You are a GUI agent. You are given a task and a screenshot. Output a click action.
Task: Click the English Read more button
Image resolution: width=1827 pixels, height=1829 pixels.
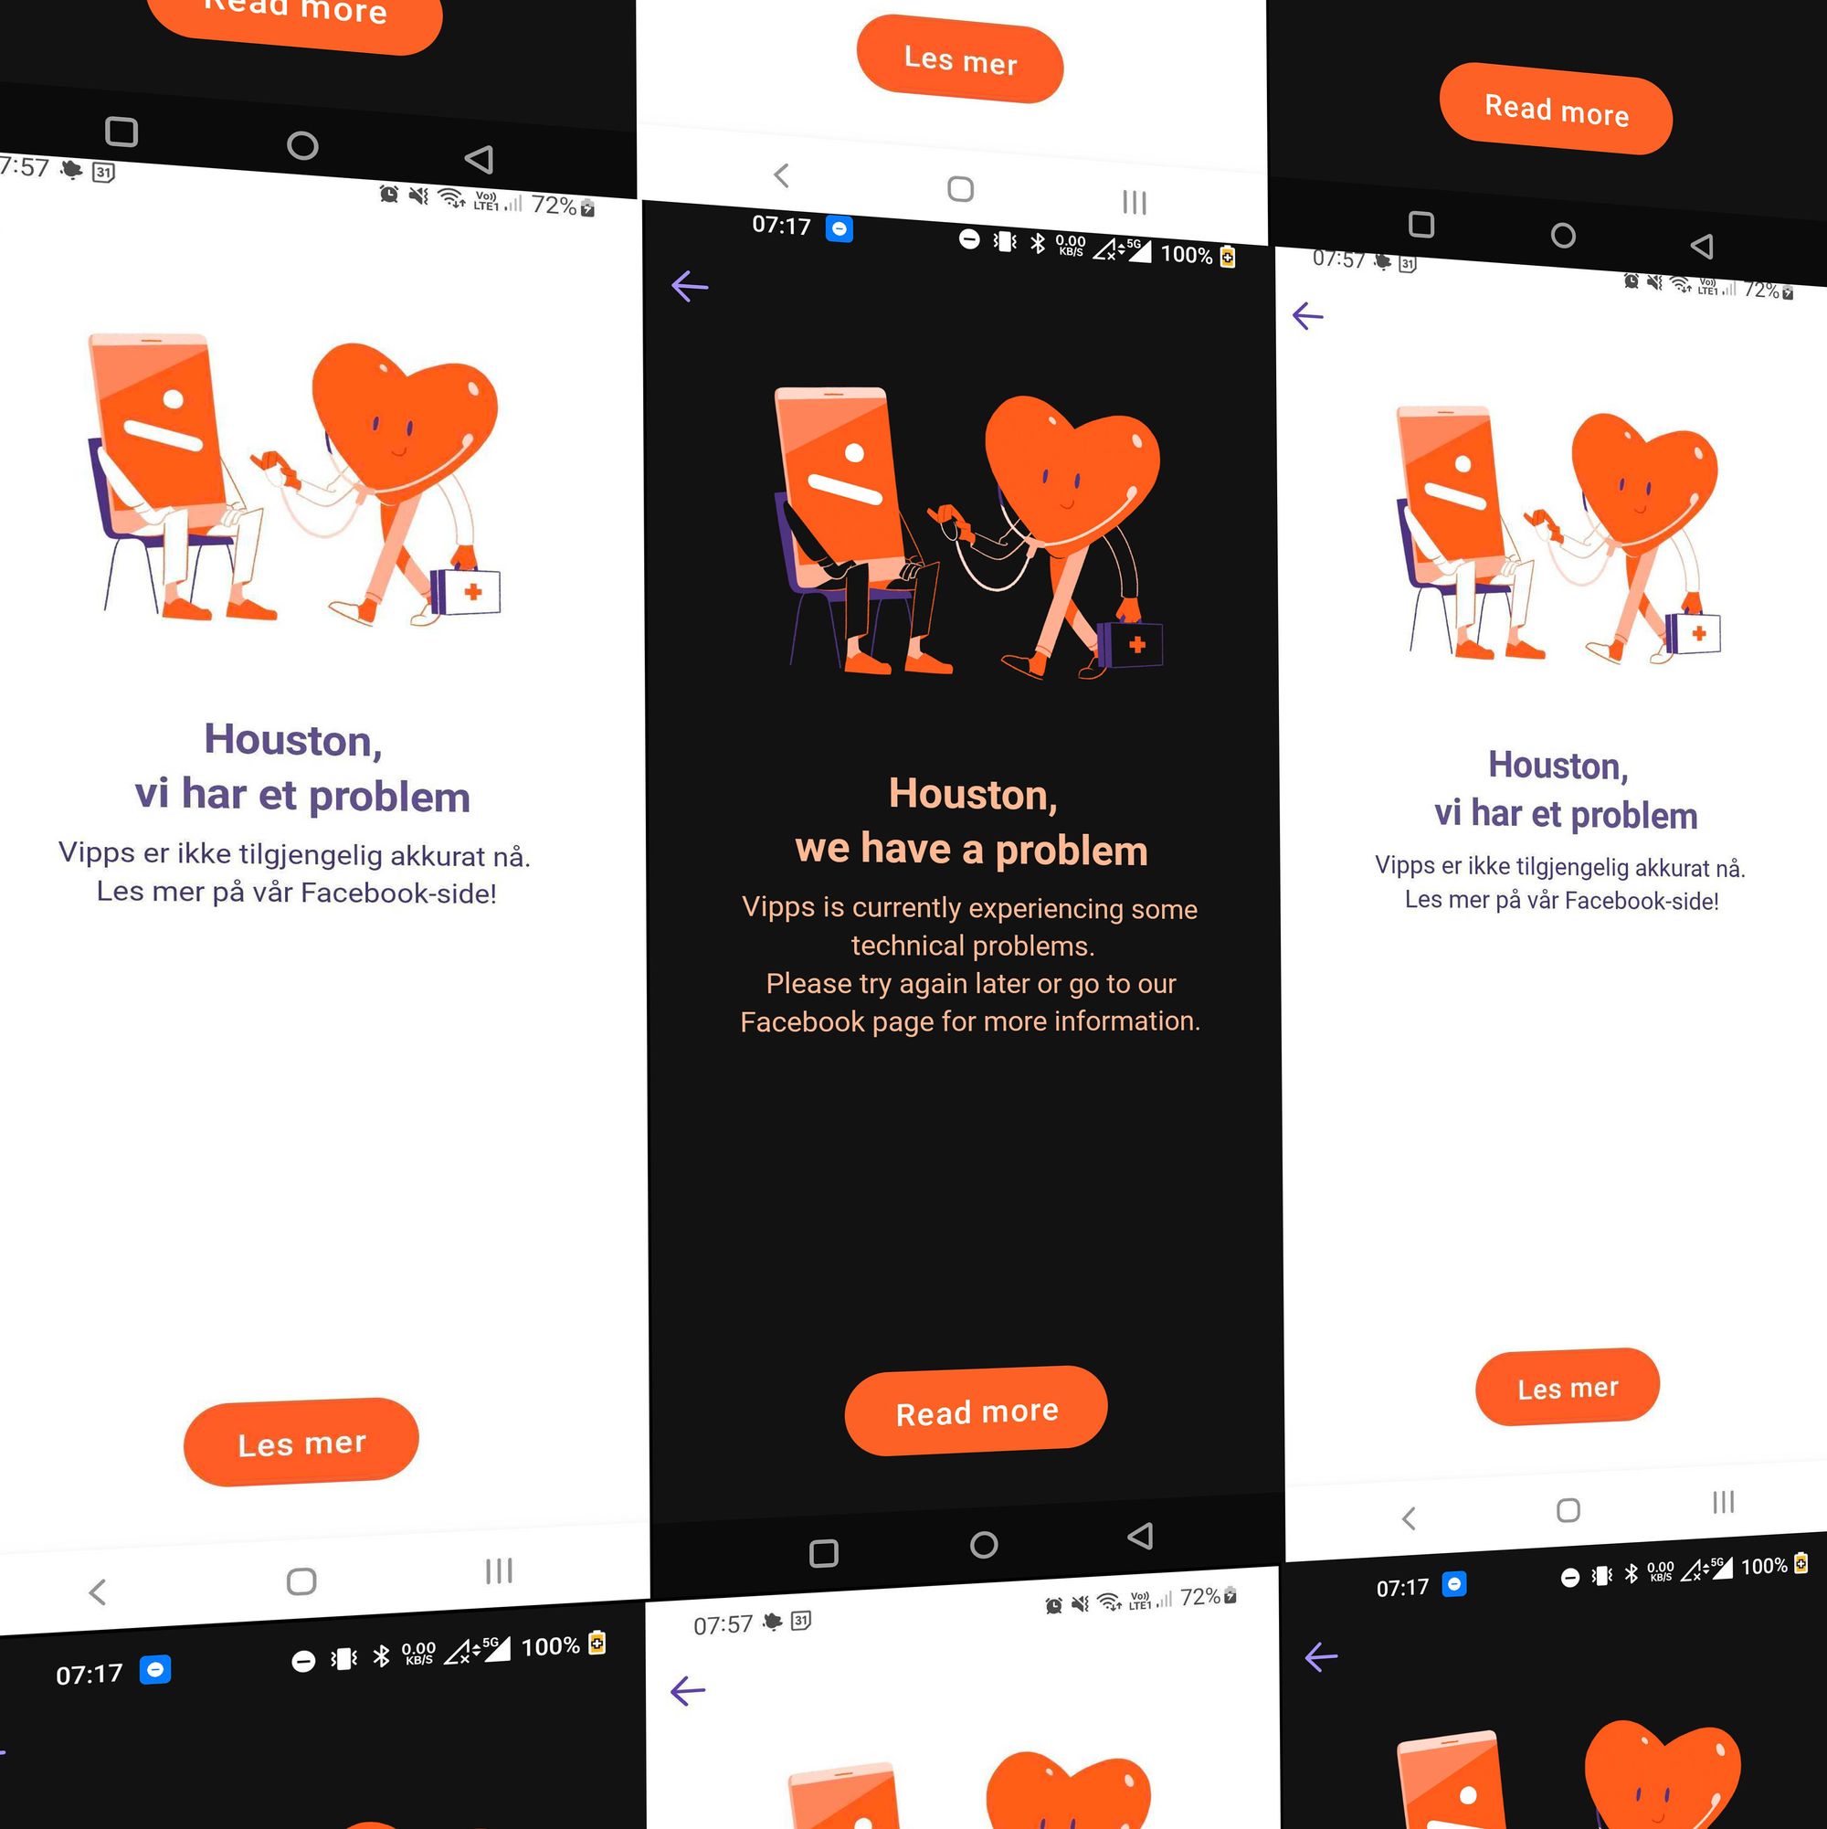[x=977, y=1406]
